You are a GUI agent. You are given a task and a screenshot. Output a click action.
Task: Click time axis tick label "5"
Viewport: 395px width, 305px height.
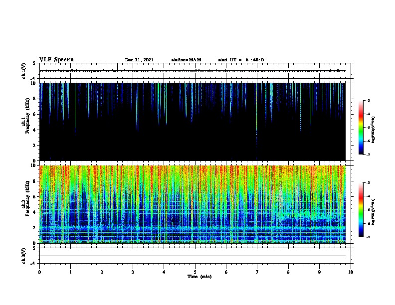[x=195, y=272]
